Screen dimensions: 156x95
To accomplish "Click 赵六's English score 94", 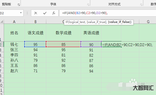I will [x=91, y=71].
